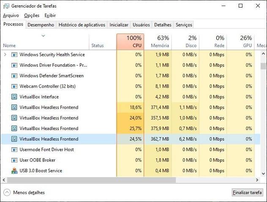Click the Webcam Controller process icon
Image resolution: width=267 pixels, height=202 pixels.
click(x=14, y=86)
